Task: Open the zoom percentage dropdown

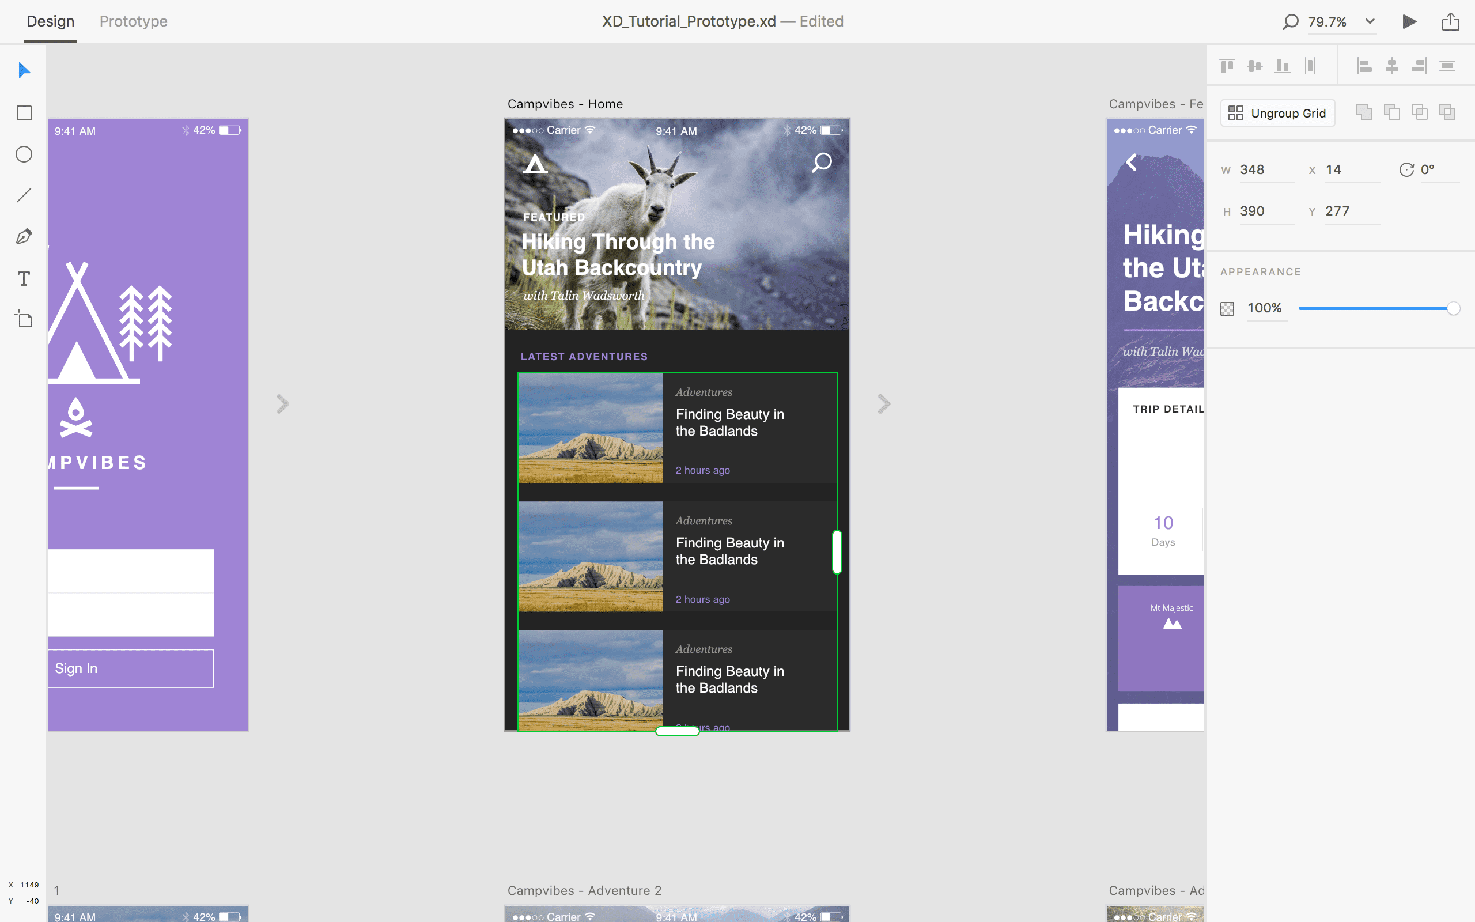Action: (1370, 21)
